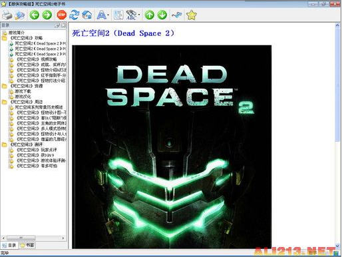This screenshot has width=342, height=257.
Task: Click the red STOP icon
Action: pyautogui.click(x=62, y=15)
